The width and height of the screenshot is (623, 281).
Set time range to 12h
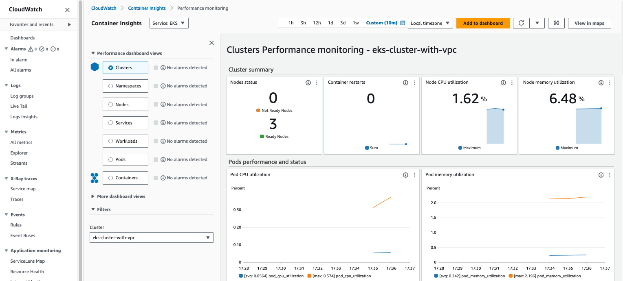pyautogui.click(x=317, y=23)
